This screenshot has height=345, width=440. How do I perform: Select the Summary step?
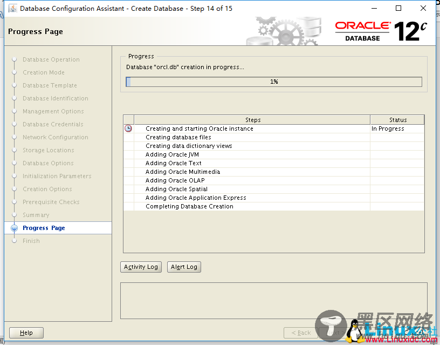pyautogui.click(x=36, y=215)
